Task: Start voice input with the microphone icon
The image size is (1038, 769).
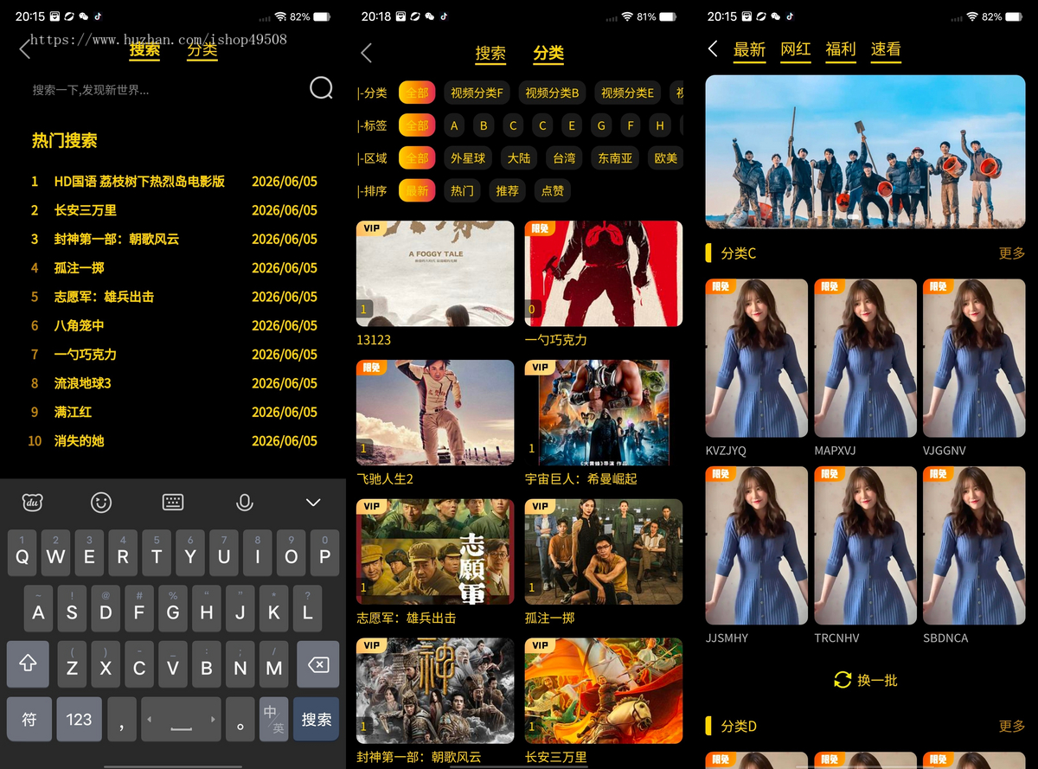Action: coord(245,502)
